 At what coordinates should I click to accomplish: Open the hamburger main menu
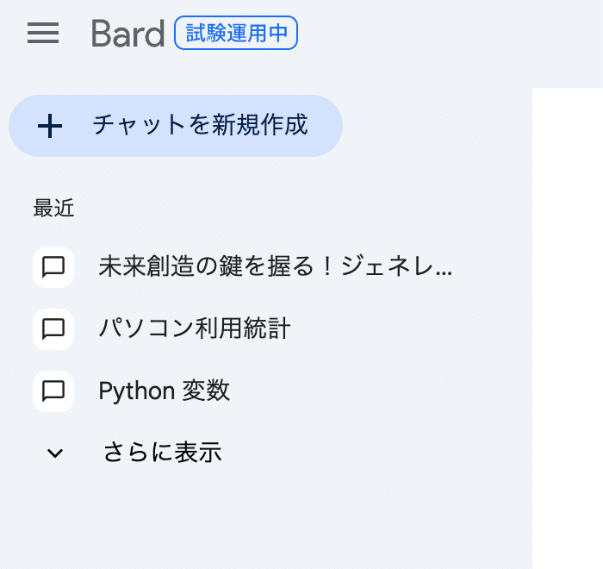43,33
